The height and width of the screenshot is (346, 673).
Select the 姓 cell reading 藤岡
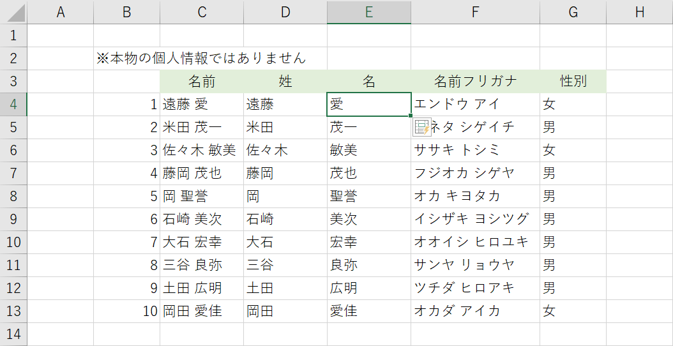pos(285,173)
